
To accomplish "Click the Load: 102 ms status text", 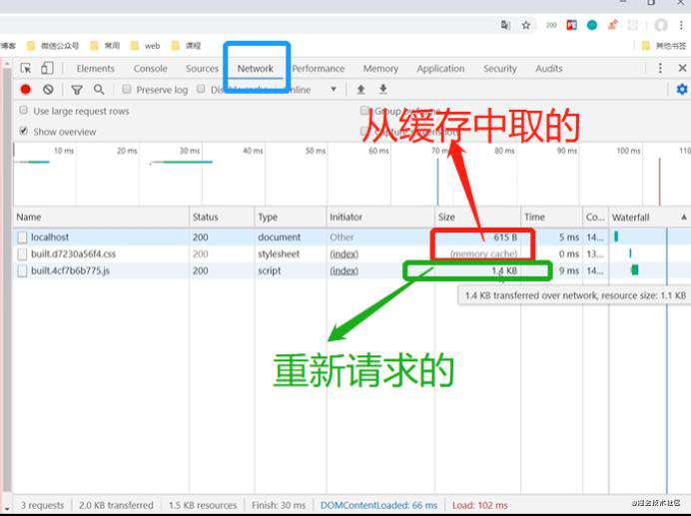I will (x=480, y=505).
